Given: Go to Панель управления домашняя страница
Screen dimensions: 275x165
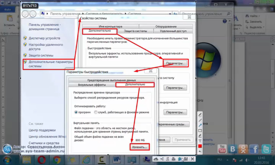Looking at the screenshot, I should click(x=45, y=27).
